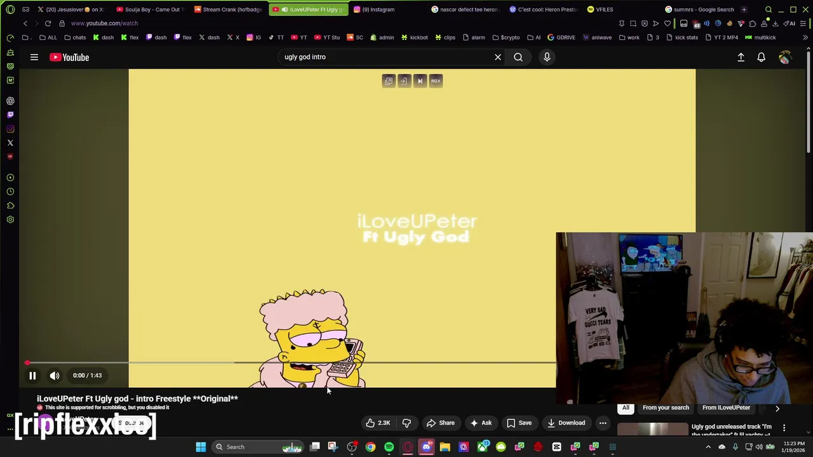813x457 pixels.
Task: Open Twitch from the Opera sidebar
Action: click(10, 115)
